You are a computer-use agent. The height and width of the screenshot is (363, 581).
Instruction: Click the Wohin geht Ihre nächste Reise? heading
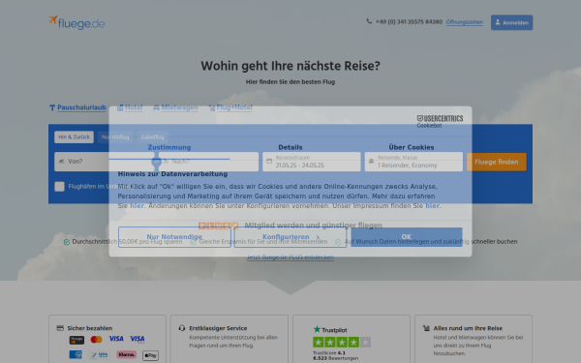pyautogui.click(x=290, y=66)
